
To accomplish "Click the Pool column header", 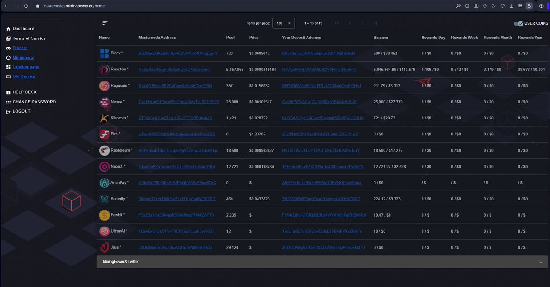I will click(x=230, y=38).
